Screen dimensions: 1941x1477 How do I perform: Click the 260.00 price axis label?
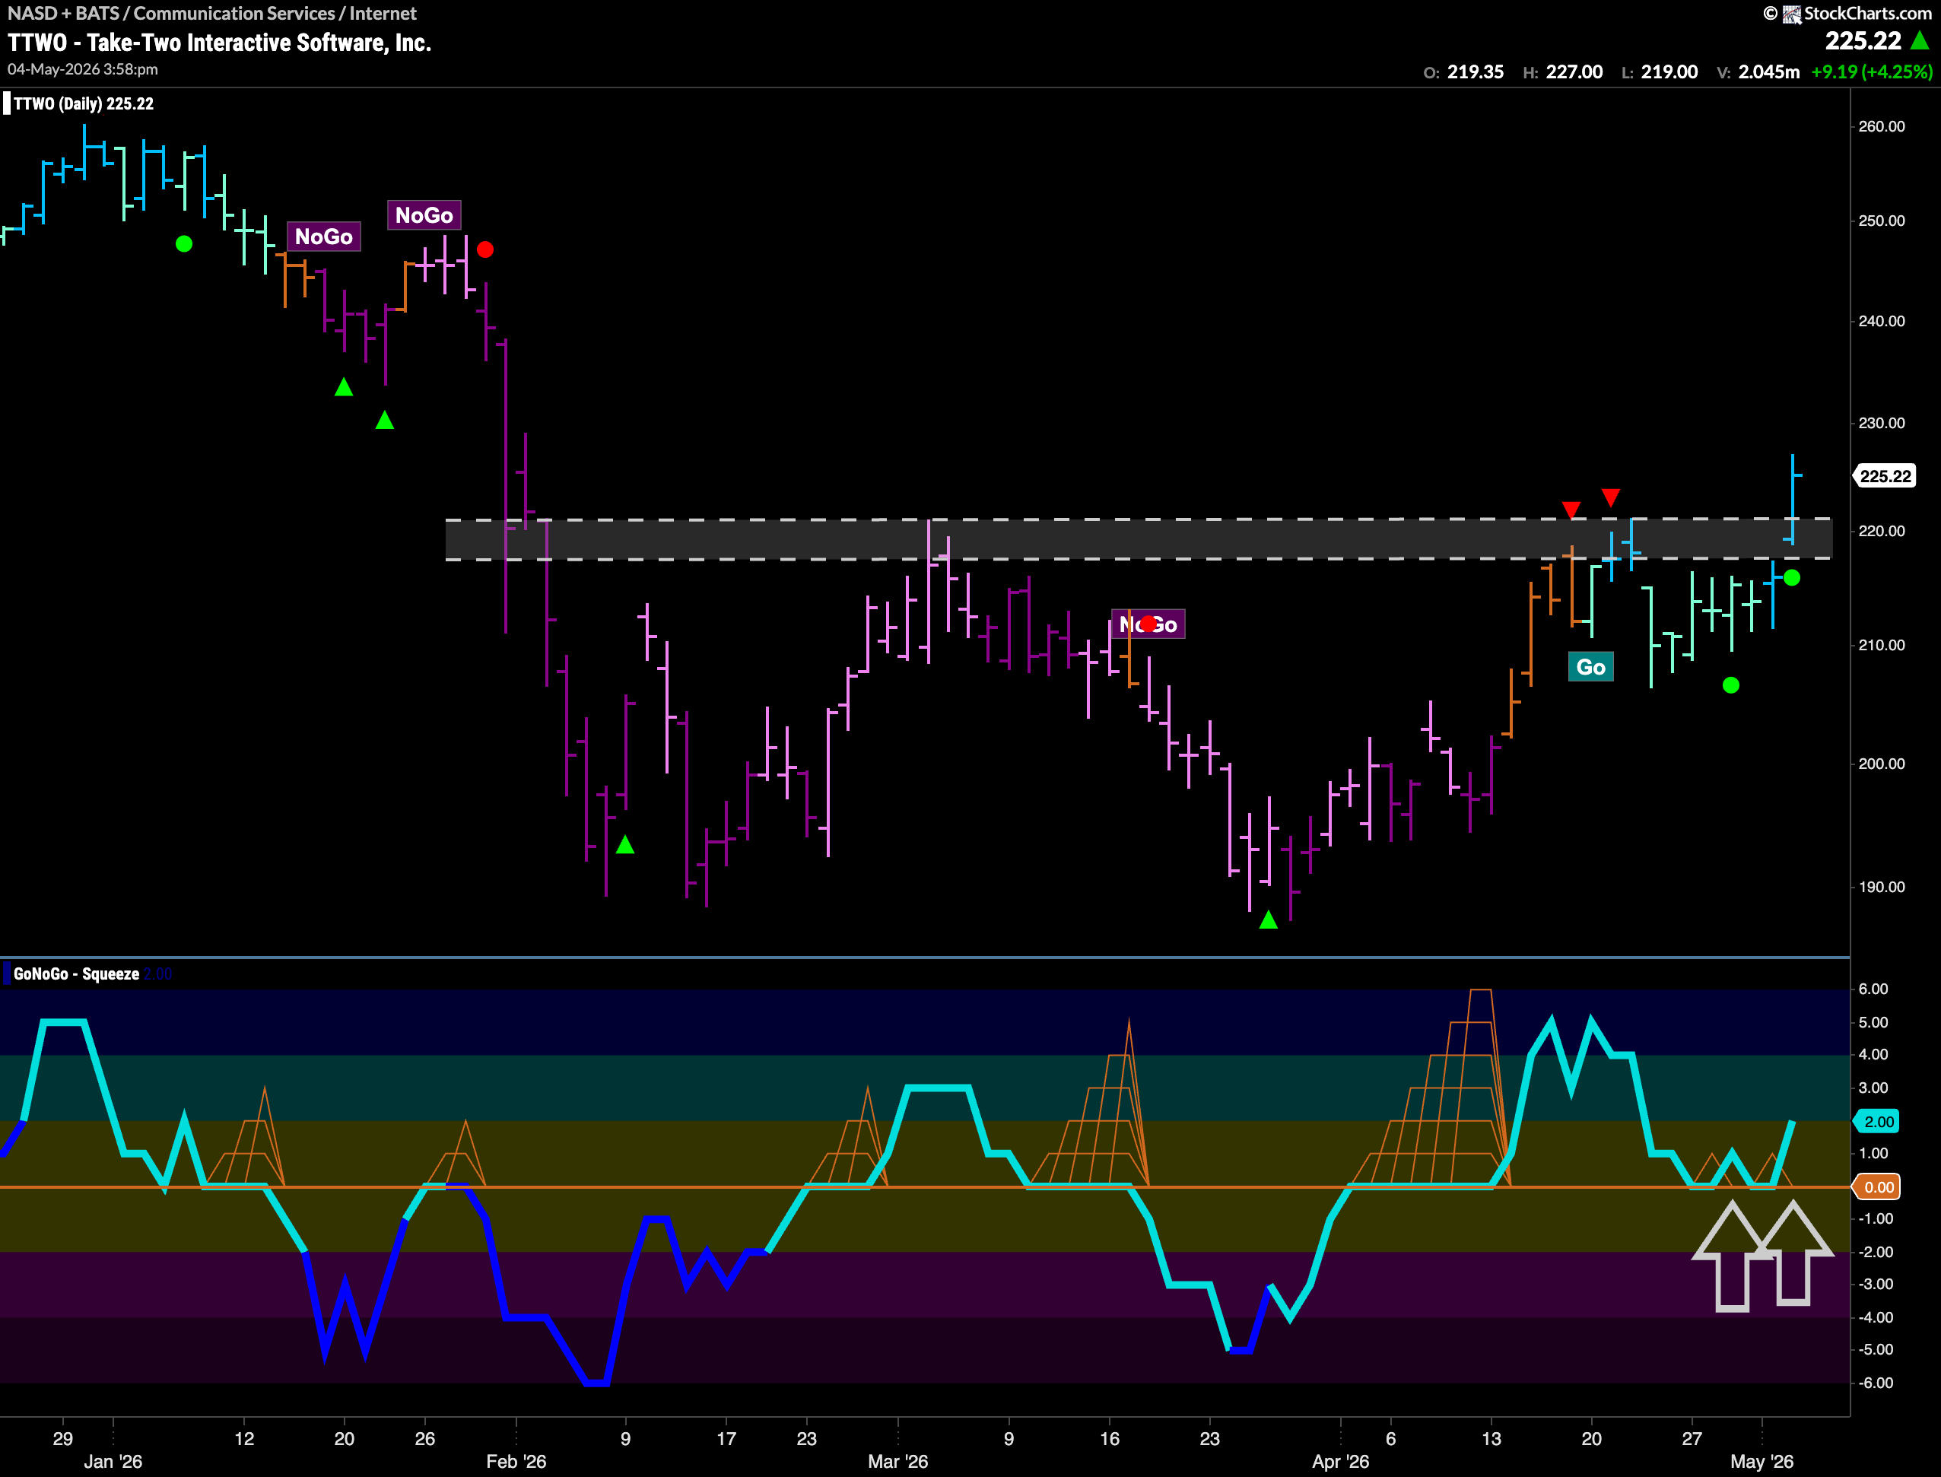pyautogui.click(x=1881, y=126)
